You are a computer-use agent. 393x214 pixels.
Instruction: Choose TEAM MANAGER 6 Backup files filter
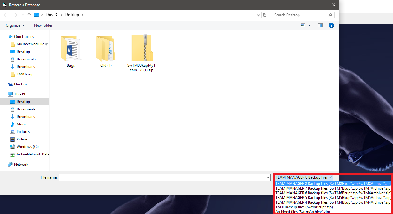[333, 193]
